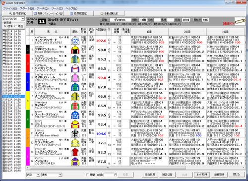Click jockey silk icon in horse 1 row

(75, 40)
